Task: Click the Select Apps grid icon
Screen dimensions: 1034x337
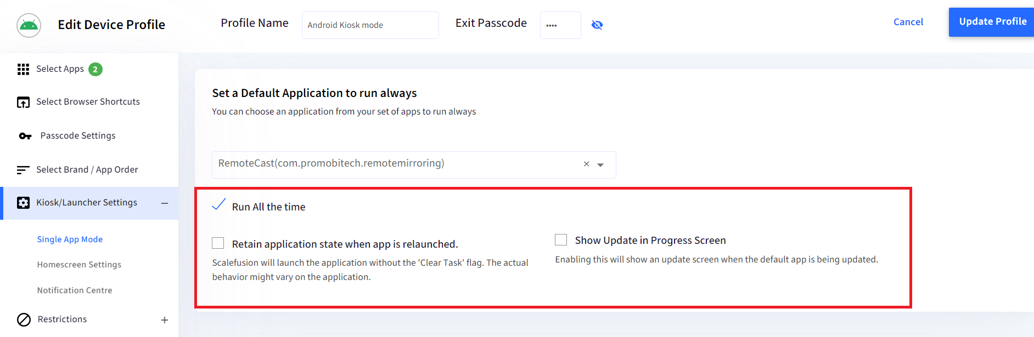Action: pyautogui.click(x=23, y=69)
